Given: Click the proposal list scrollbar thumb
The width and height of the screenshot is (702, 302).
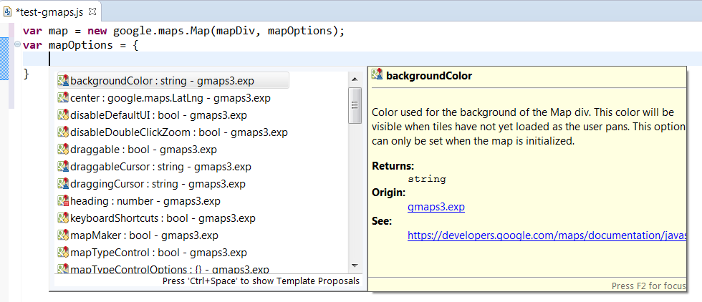Looking at the screenshot, I should (355, 106).
